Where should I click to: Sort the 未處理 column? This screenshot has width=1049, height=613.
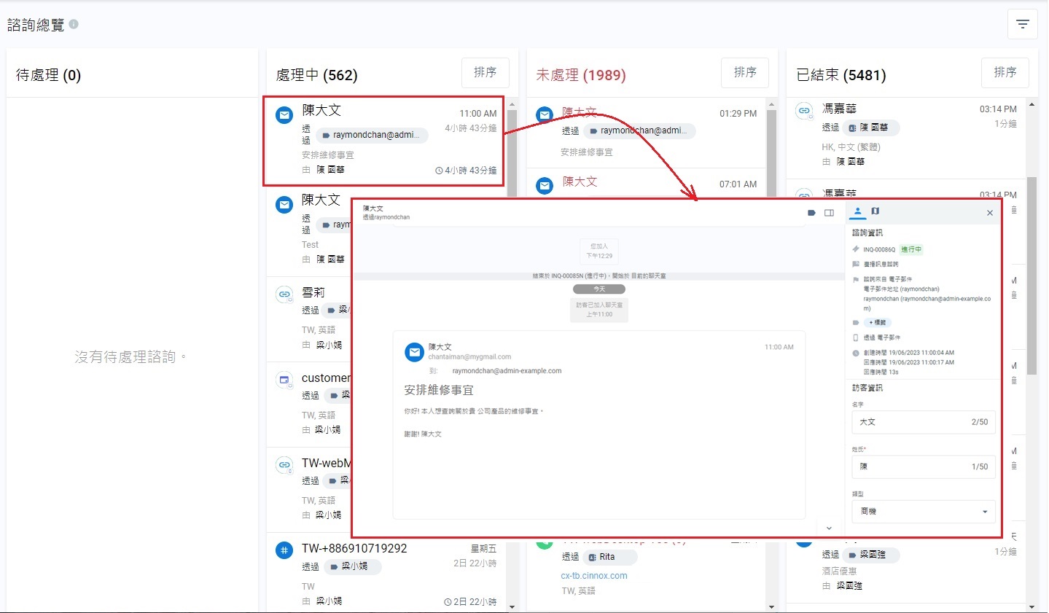[745, 73]
